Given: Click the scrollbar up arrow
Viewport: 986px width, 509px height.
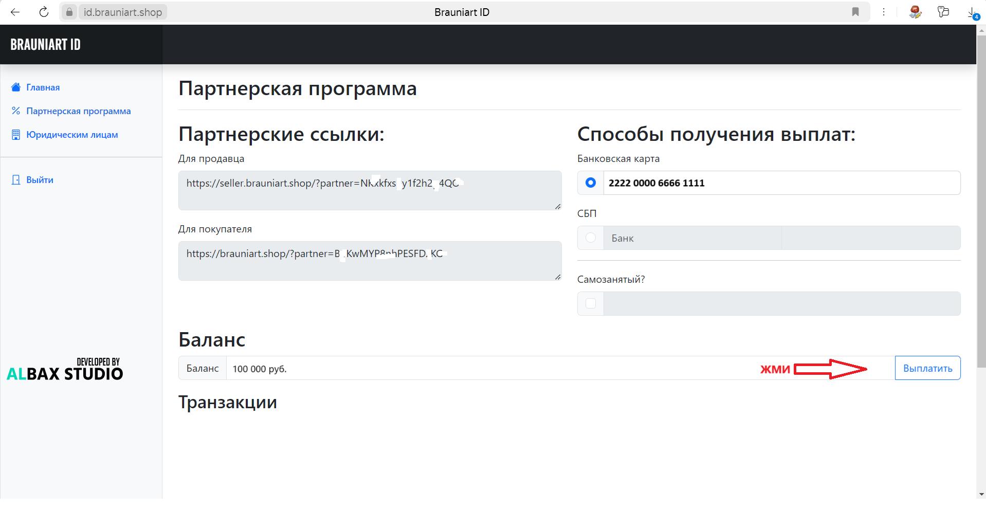Looking at the screenshot, I should point(981,29).
